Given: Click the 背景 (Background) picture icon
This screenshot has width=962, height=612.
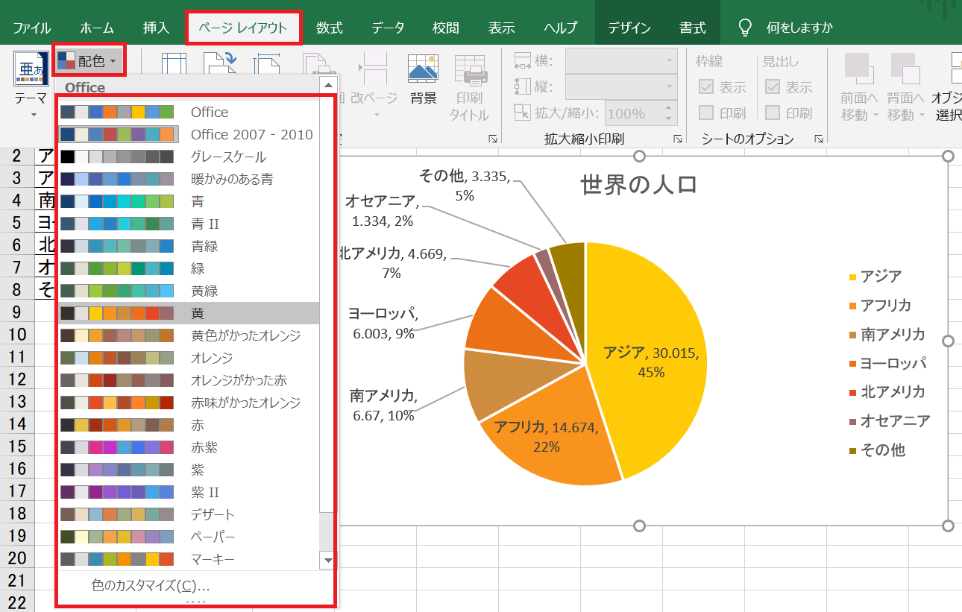Looking at the screenshot, I should pyautogui.click(x=423, y=69).
